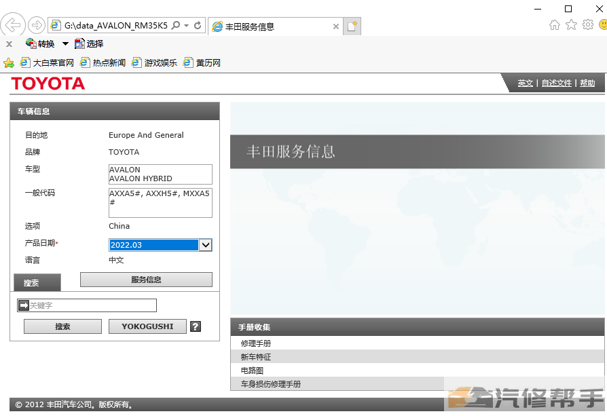The height and width of the screenshot is (416, 607).
Task: Close the 丰田服务信息 tab
Action: click(336, 26)
